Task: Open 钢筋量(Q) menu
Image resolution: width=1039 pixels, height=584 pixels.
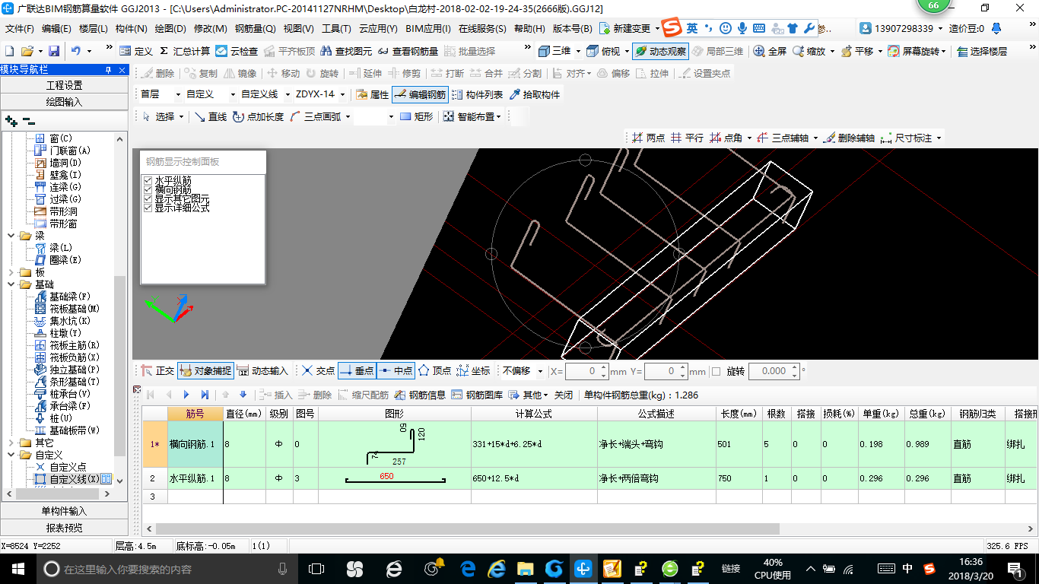Action: [255, 29]
